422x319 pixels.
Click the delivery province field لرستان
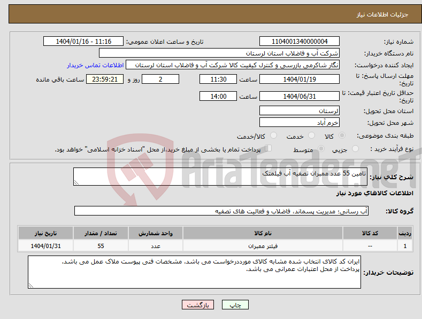[x=300, y=110]
